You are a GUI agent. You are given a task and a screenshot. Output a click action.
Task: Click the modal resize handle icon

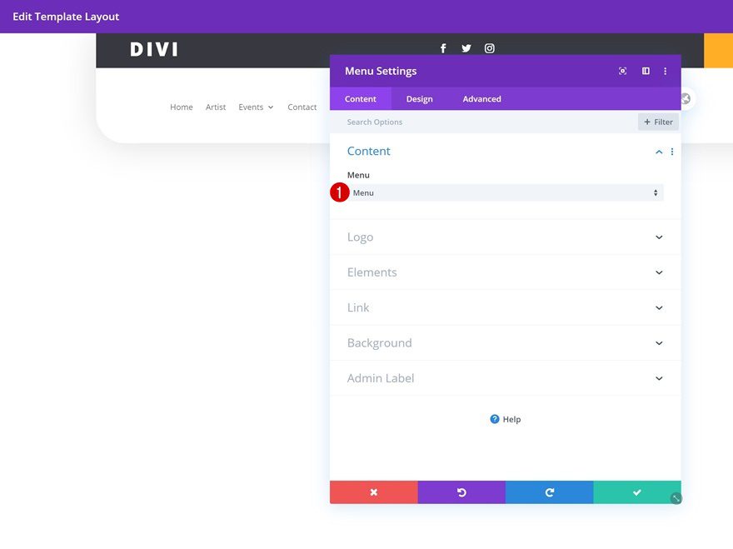click(x=676, y=498)
